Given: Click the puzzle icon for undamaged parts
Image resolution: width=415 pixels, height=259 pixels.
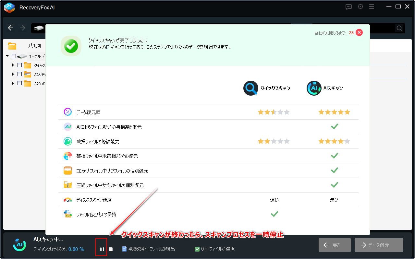Looking at the screenshot, I should 68,156.
